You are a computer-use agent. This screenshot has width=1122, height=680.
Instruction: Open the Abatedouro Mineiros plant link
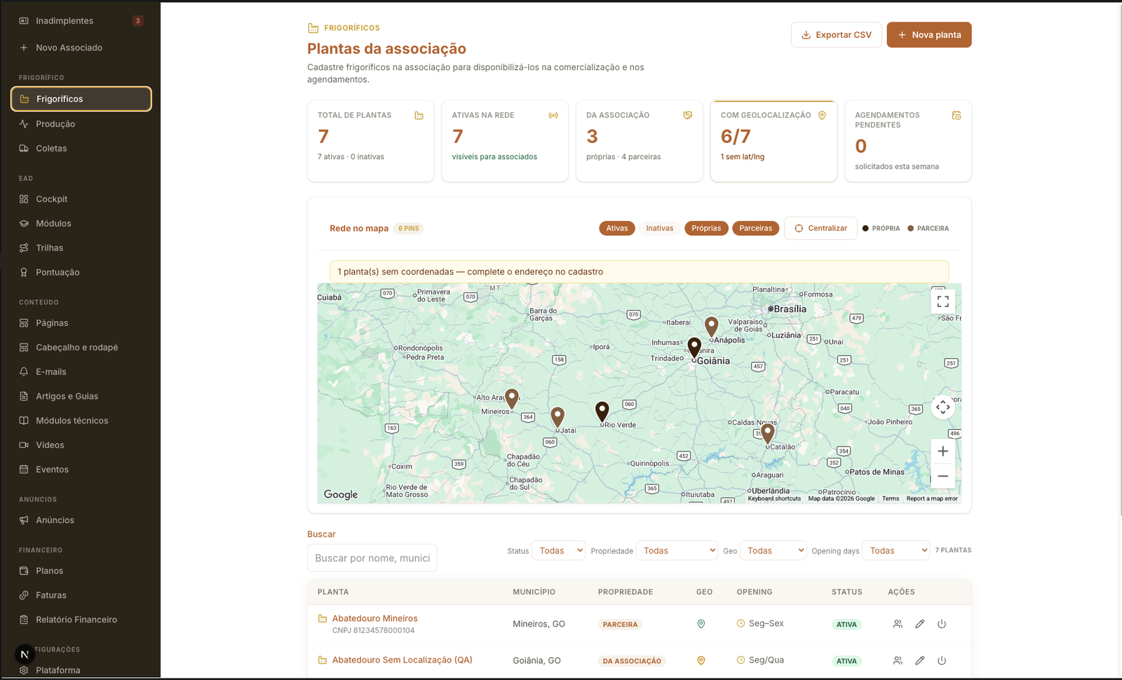pos(374,618)
